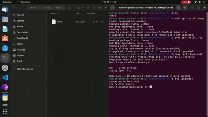Image resolution: width=208 pixels, height=117 pixels.
Task: Open the clock showing Feb 25 11:40
Action: click(109, 2)
